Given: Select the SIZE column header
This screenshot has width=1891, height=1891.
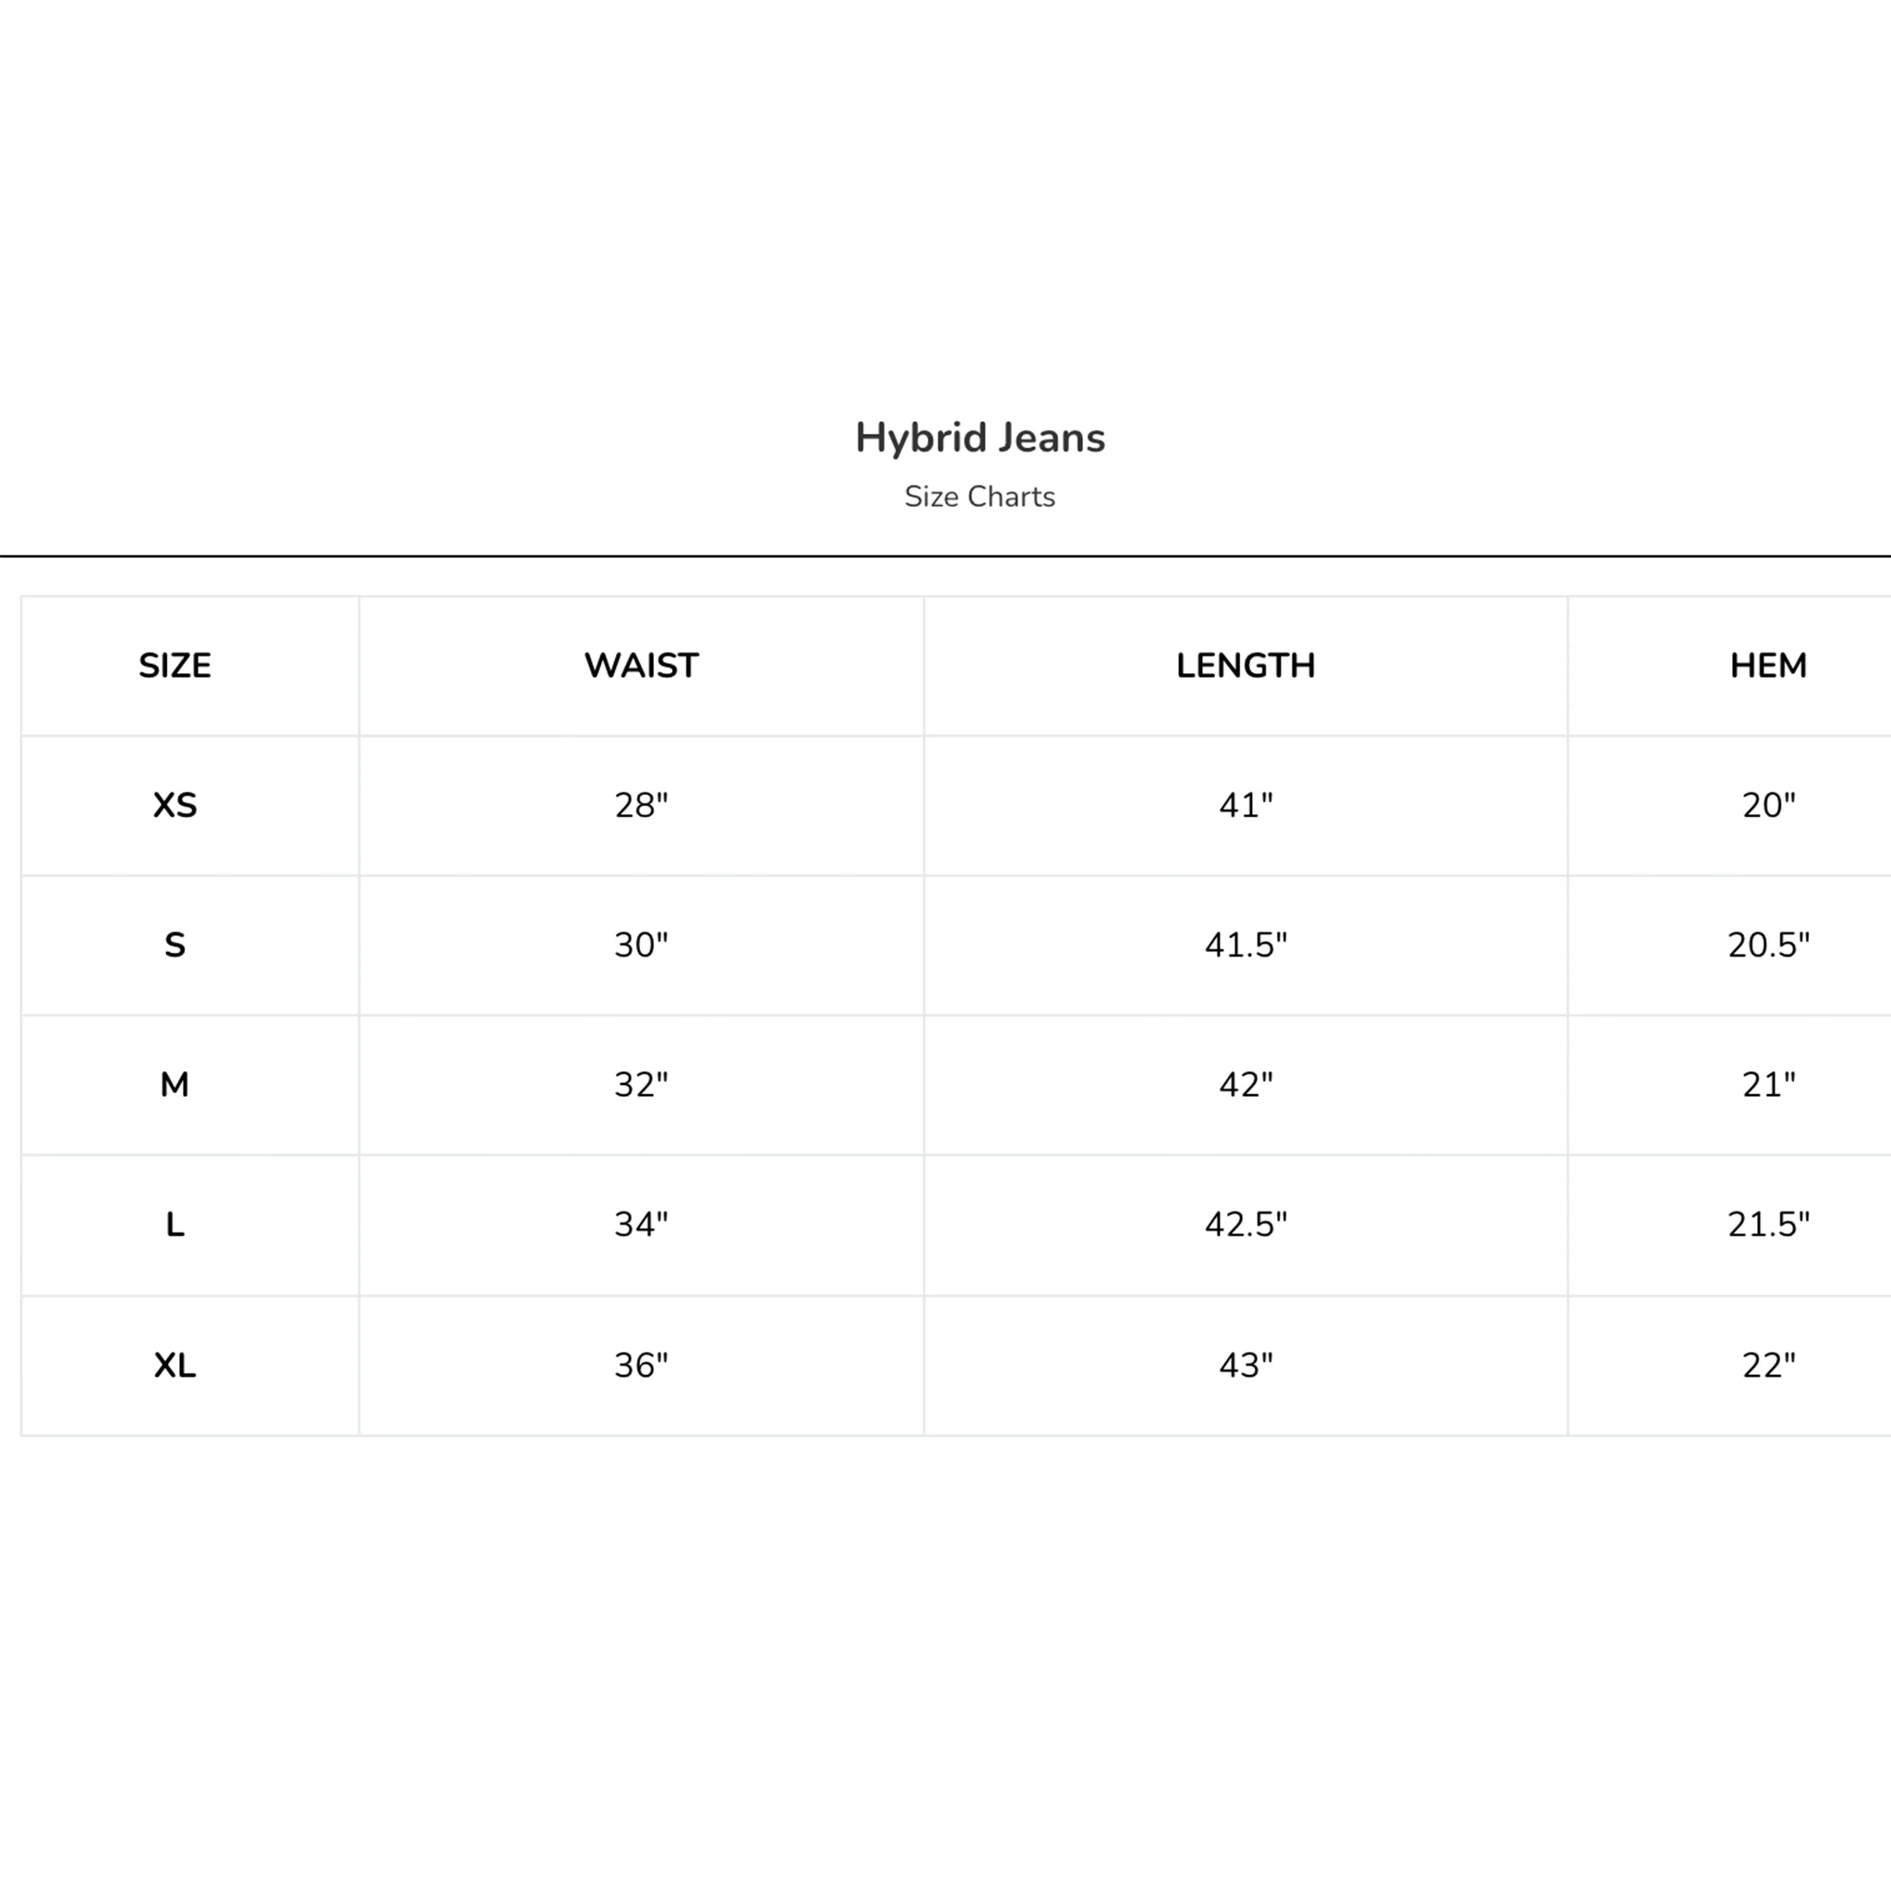Looking at the screenshot, I should coord(175,666).
